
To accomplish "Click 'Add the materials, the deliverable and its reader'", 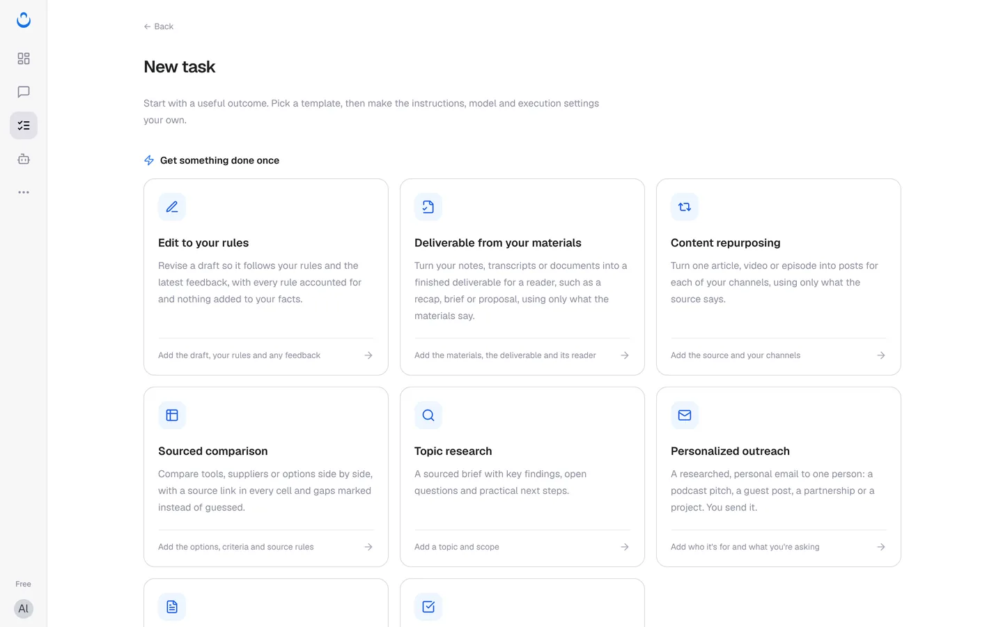I will point(505,355).
